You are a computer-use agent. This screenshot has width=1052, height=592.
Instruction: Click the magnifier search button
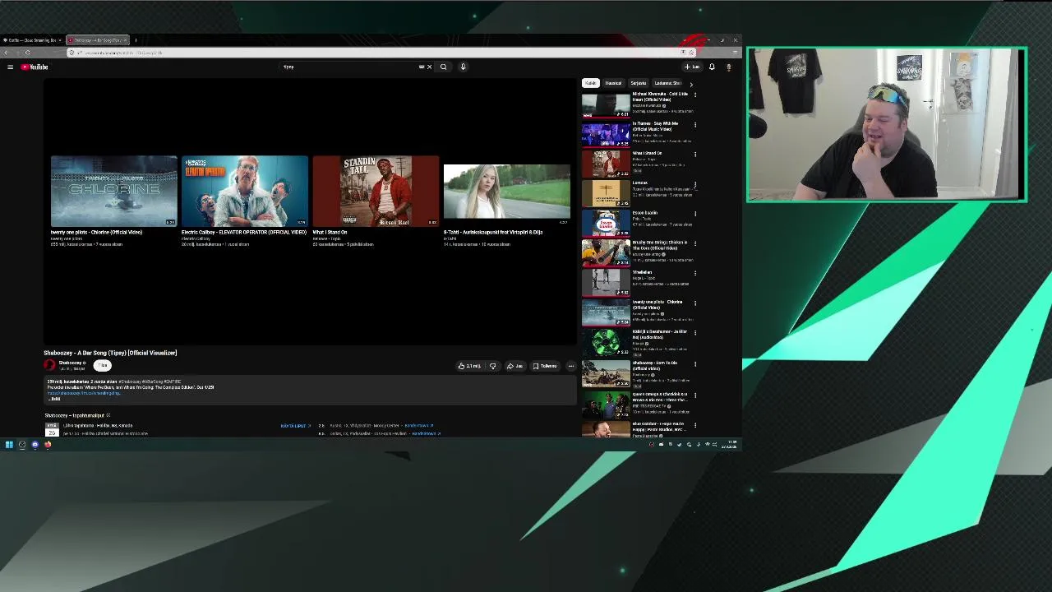click(444, 67)
